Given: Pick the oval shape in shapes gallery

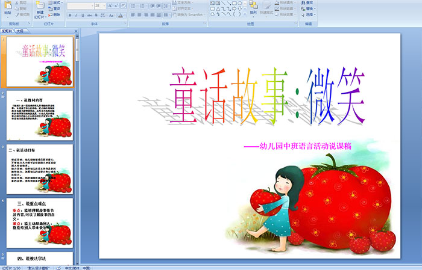Looking at the screenshot, I should 239,3.
